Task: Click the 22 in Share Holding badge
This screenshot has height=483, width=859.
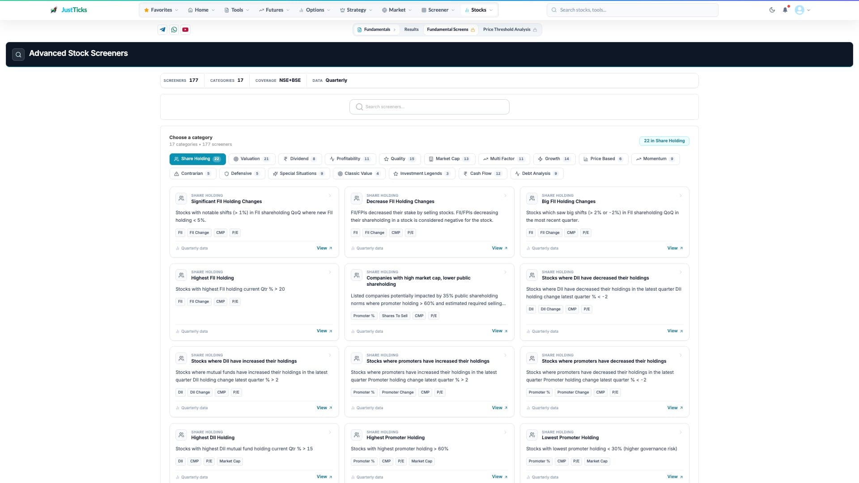Action: pos(664,141)
